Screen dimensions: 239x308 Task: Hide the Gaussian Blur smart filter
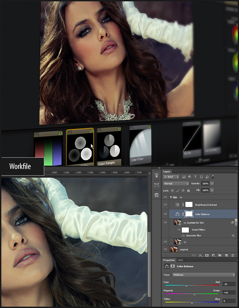click(x=179, y=235)
